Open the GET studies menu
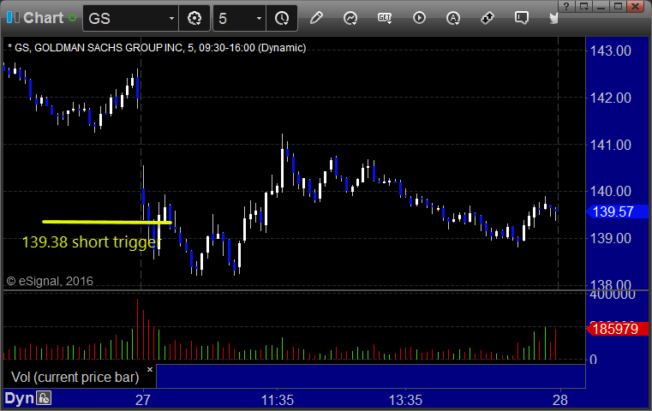The width and height of the screenshot is (652, 411). [385, 18]
